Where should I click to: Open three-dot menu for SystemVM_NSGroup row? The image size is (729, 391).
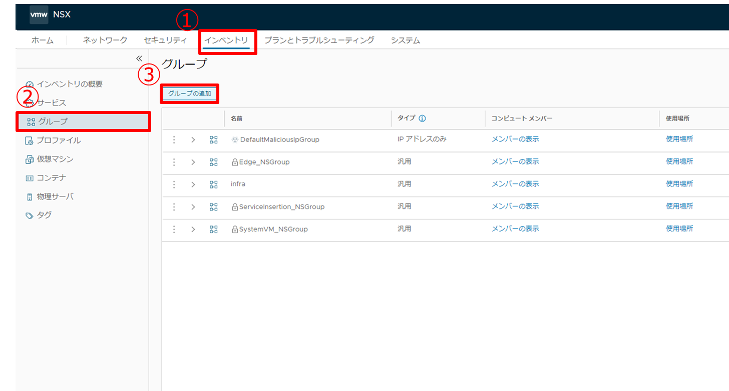coord(174,229)
